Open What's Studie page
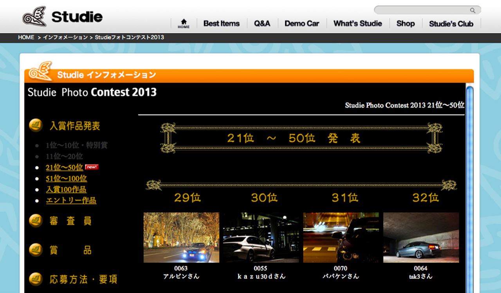The width and height of the screenshot is (501, 293). click(x=358, y=23)
